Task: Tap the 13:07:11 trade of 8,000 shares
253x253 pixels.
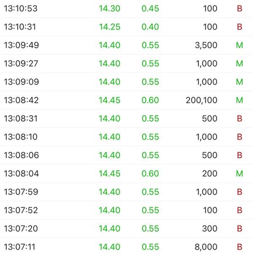Action: (x=126, y=245)
